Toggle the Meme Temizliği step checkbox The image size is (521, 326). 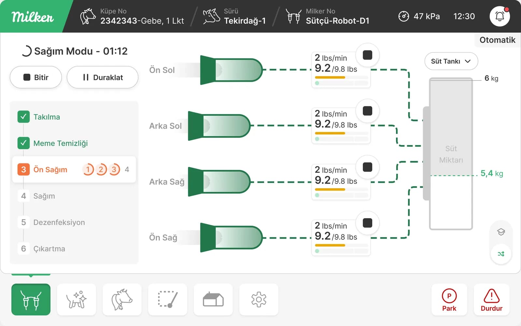(23, 143)
